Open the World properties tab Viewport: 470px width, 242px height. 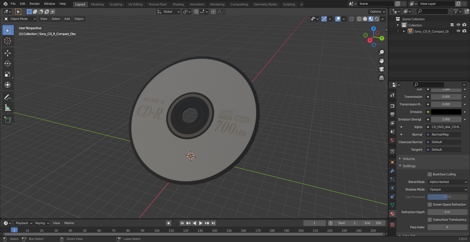coord(392,140)
